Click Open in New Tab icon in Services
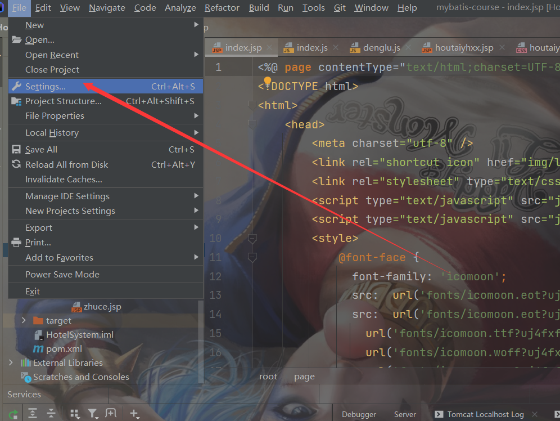Viewport: 560px width, 421px height. click(111, 414)
